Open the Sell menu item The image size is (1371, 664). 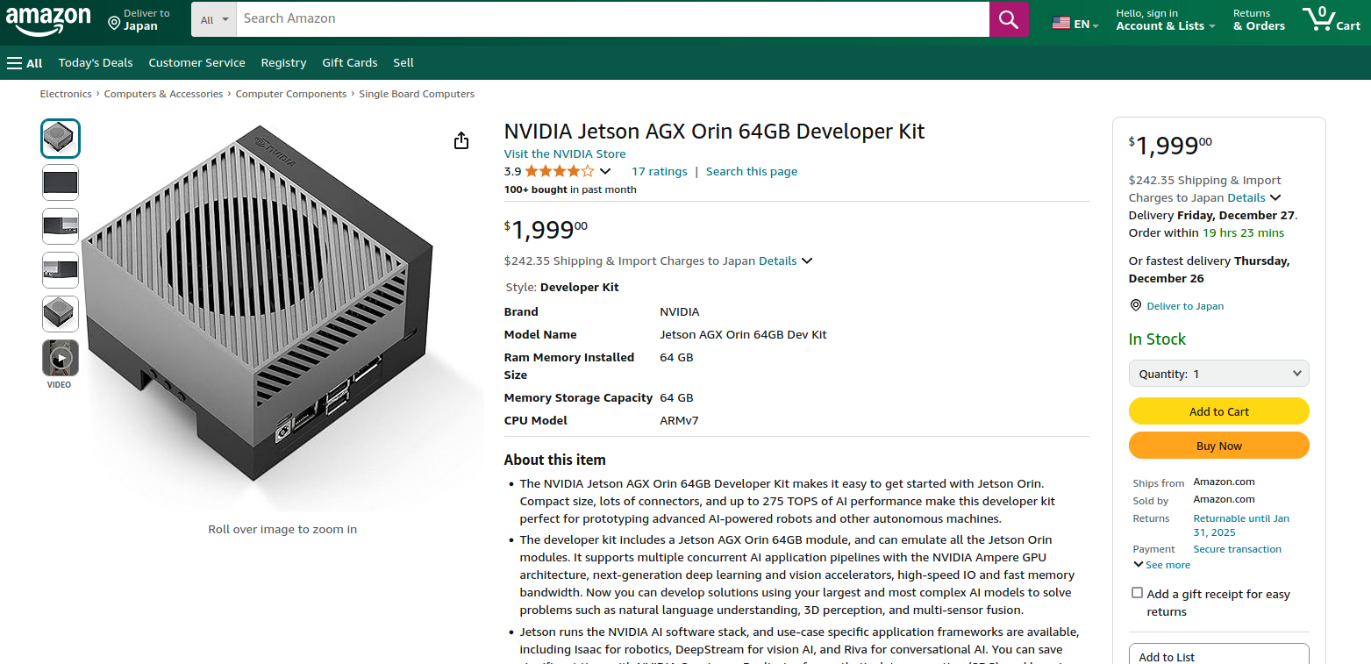point(403,63)
